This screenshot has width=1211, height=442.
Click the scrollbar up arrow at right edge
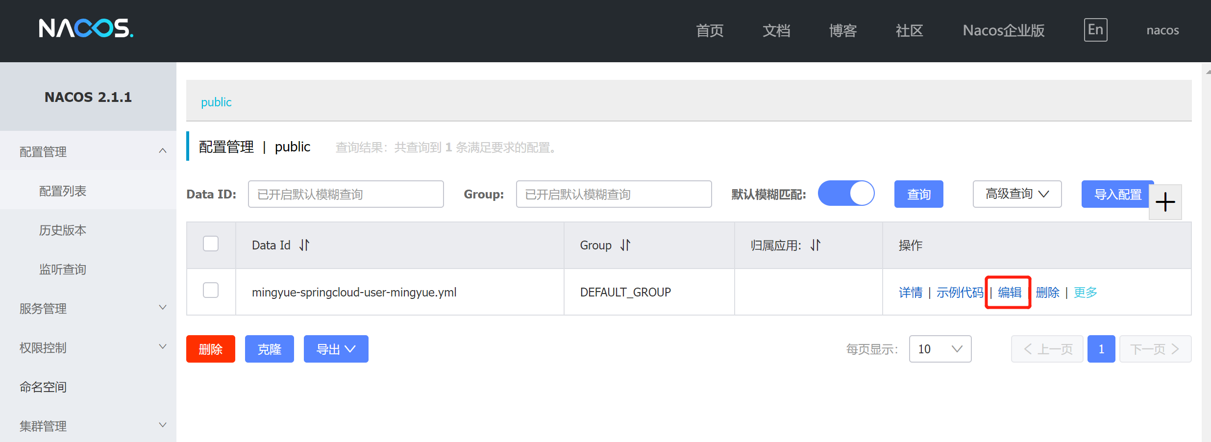[1208, 72]
